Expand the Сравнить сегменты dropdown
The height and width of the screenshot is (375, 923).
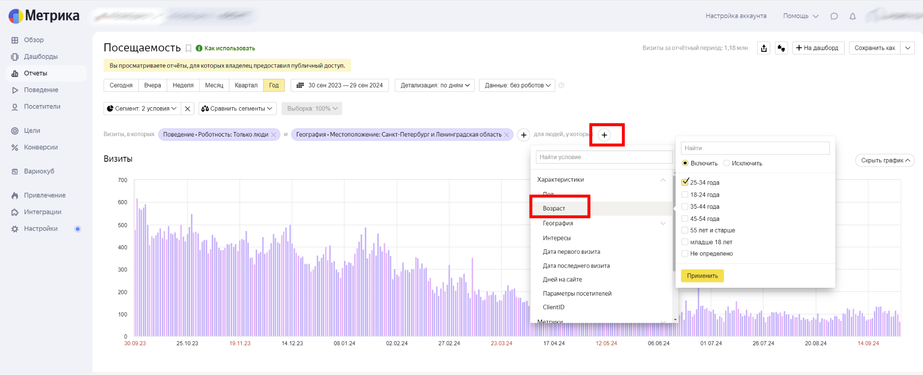[x=237, y=109]
